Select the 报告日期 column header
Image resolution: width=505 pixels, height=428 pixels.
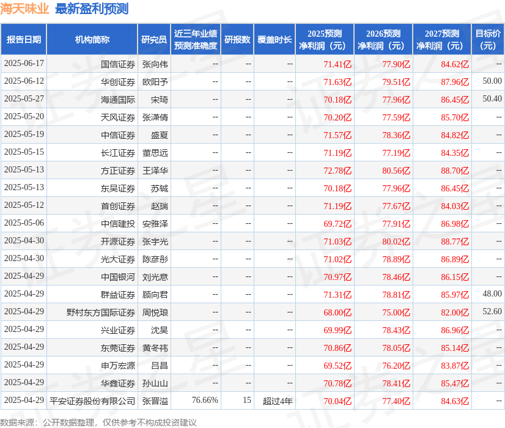(23, 39)
